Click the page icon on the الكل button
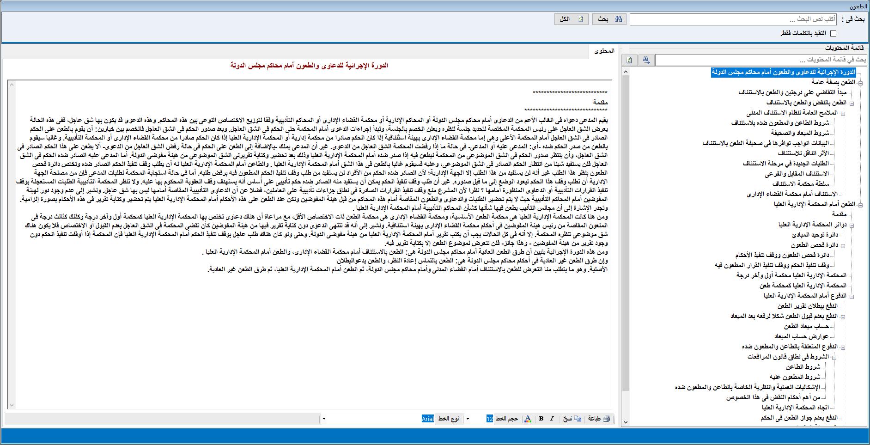The height and width of the screenshot is (445, 870). click(x=581, y=19)
